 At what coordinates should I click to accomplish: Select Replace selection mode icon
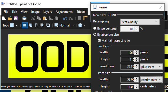pos(25,25)
